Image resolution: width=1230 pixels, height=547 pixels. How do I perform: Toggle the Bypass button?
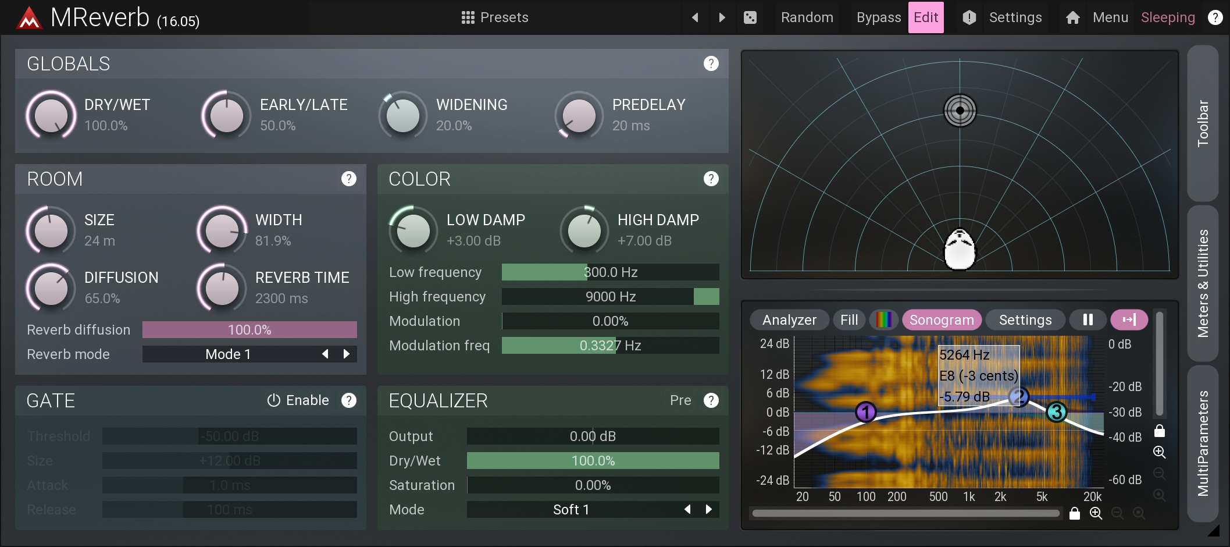point(878,17)
